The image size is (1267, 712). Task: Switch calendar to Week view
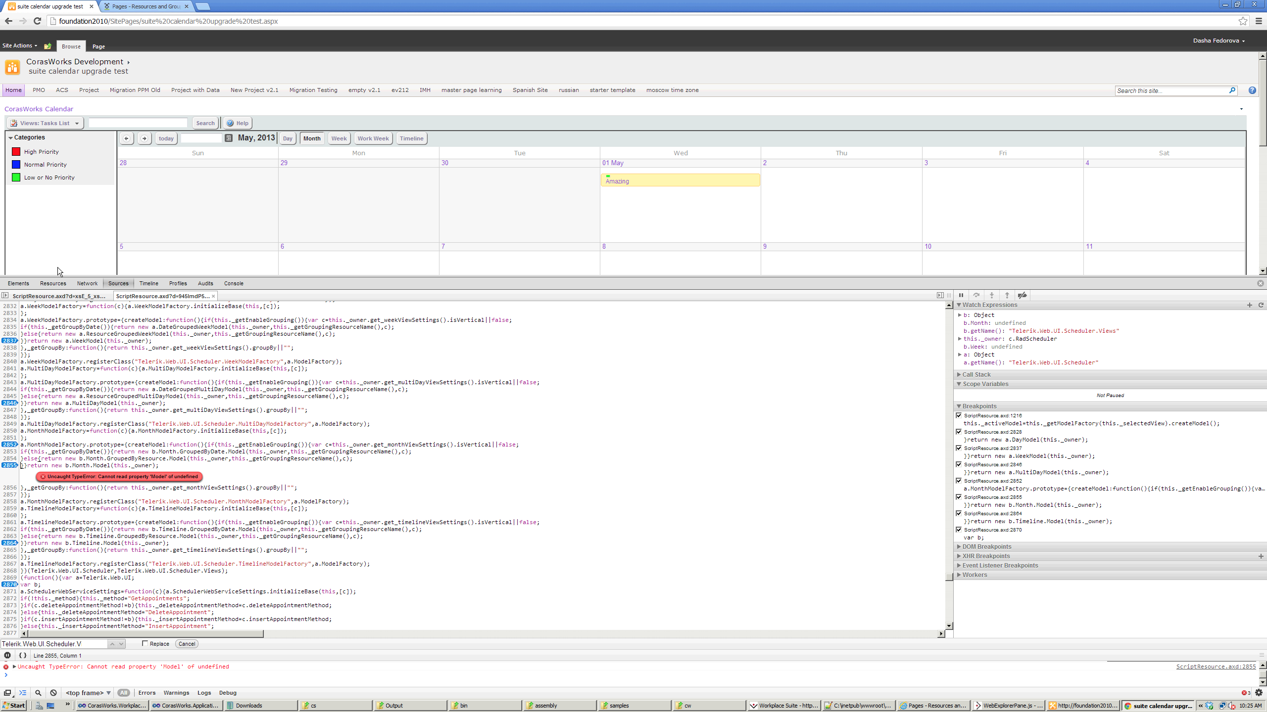339,138
